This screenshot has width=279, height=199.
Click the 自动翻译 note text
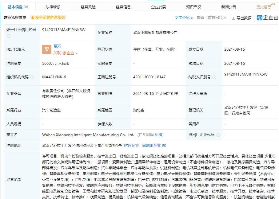click(x=146, y=135)
